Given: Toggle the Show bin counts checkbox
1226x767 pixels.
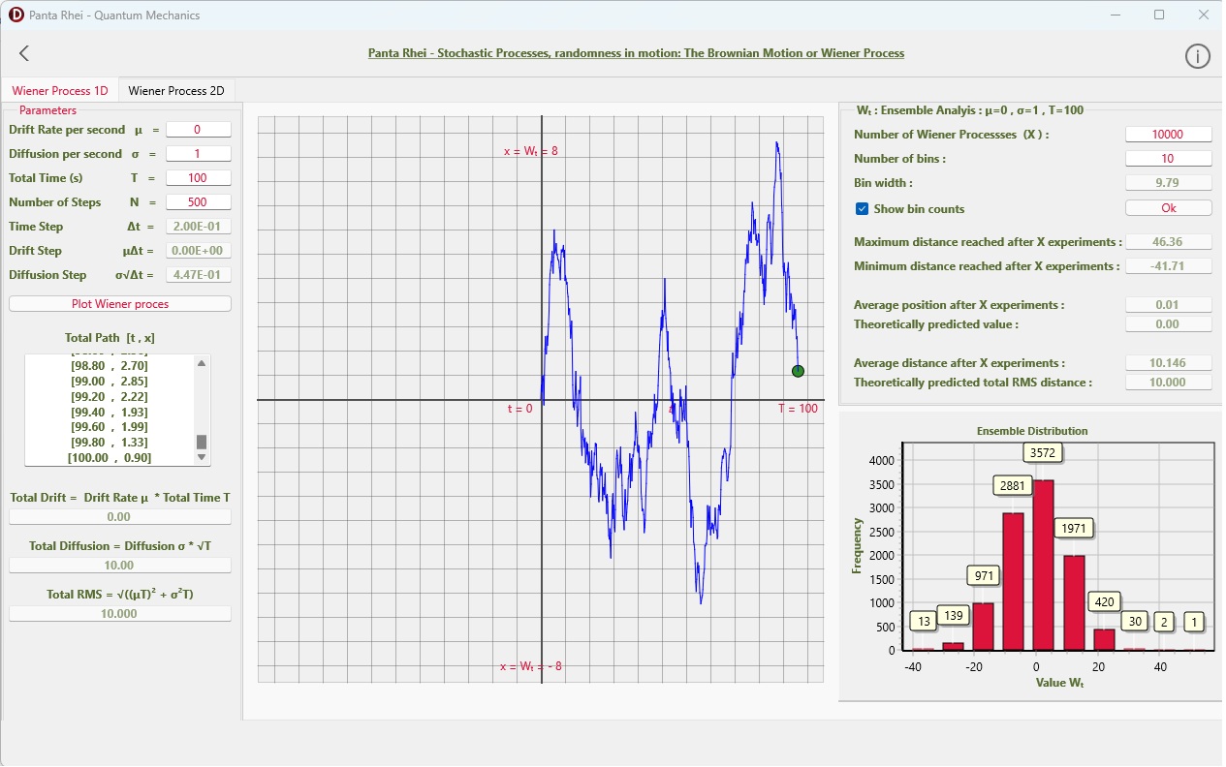Looking at the screenshot, I should (862, 208).
